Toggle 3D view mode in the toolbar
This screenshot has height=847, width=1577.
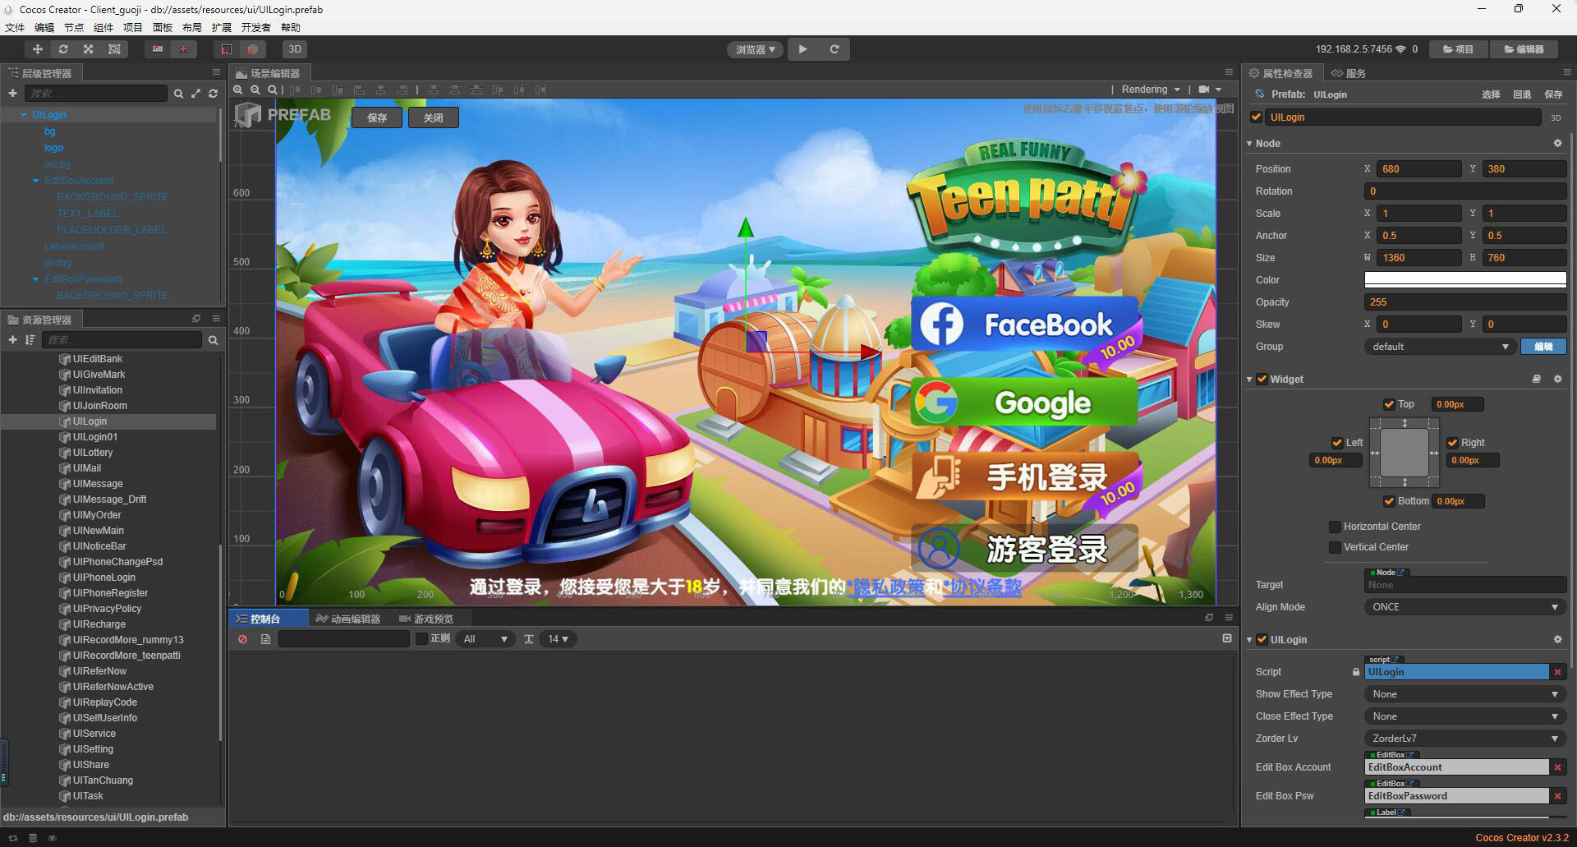(295, 49)
